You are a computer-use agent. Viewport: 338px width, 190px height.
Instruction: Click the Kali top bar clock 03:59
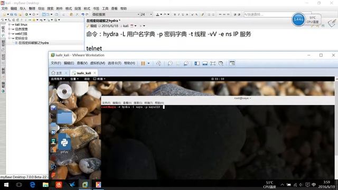click(218, 79)
